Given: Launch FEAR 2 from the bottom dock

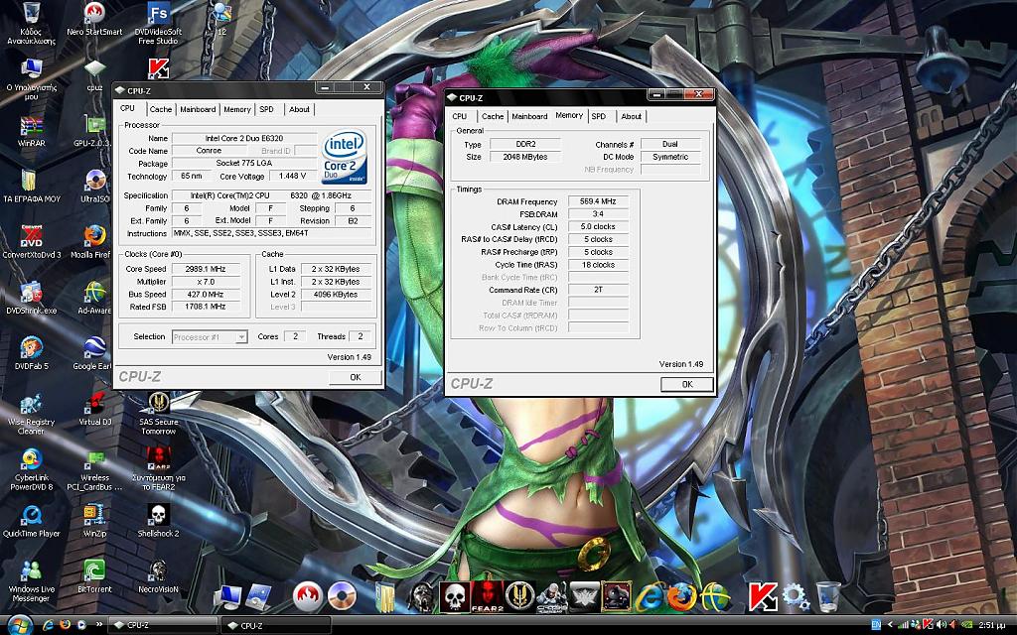Looking at the screenshot, I should 487,596.
